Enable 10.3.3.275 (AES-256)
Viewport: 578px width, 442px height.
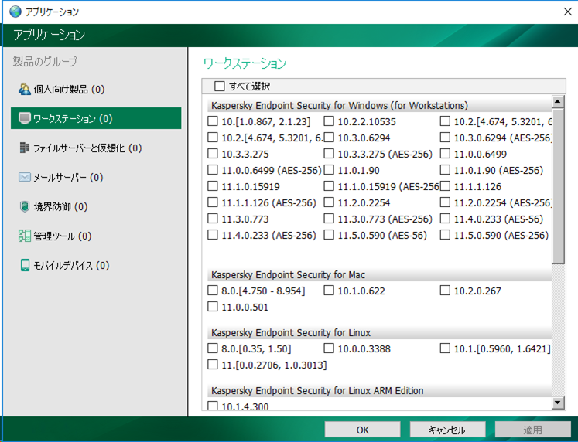pos(329,154)
